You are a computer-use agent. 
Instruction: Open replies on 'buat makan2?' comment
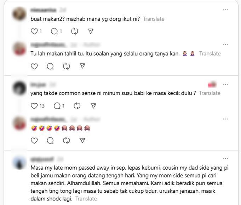tap(54, 31)
